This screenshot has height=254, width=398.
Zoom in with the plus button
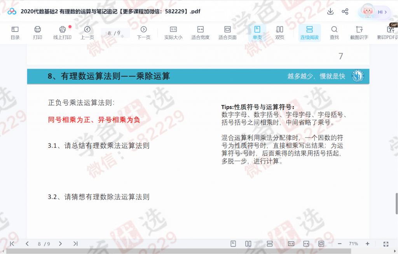pos(367,243)
